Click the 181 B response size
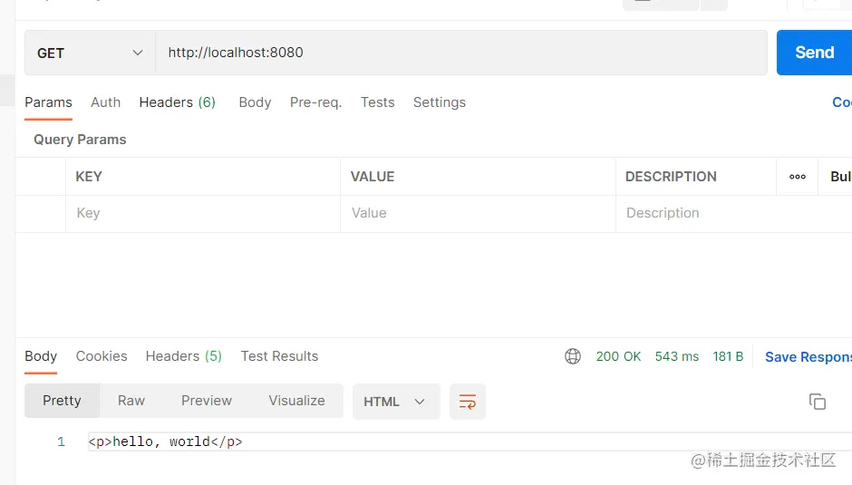Viewport: 852px width, 485px height. (x=728, y=356)
